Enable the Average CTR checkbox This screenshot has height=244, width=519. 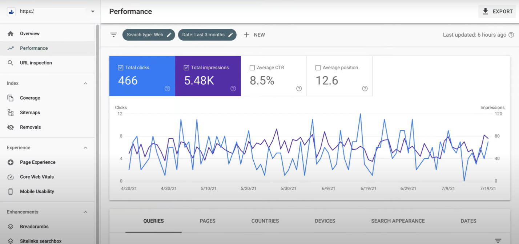pos(252,68)
